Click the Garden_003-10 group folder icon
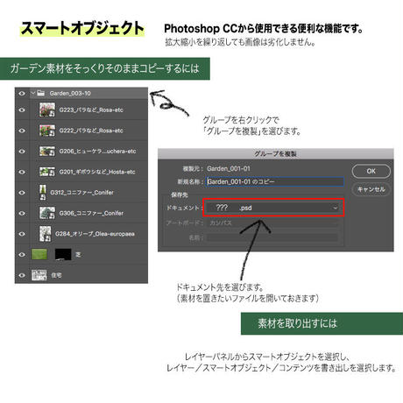Image resolution: width=403 pixels, height=403 pixels. tap(41, 94)
